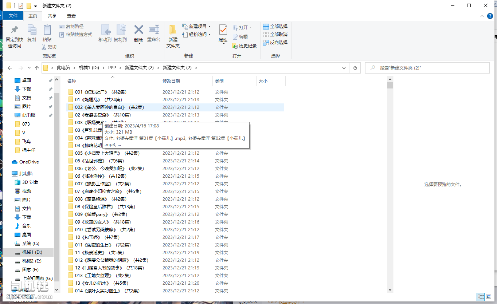Click the navigation pane scrollbar down arrow
This screenshot has height=304, width=497.
[x=56, y=290]
